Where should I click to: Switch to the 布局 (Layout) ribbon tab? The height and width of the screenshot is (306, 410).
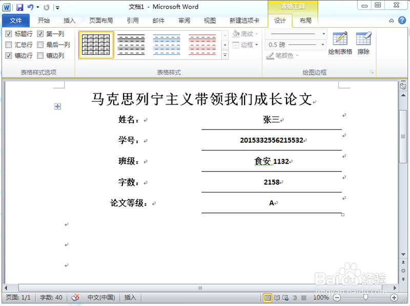[305, 21]
